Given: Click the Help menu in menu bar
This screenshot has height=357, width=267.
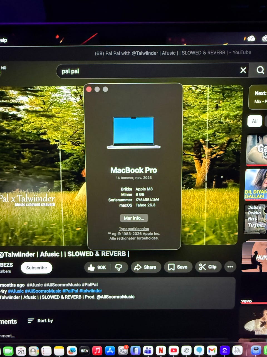Looking at the screenshot, I should (x=3, y=40).
